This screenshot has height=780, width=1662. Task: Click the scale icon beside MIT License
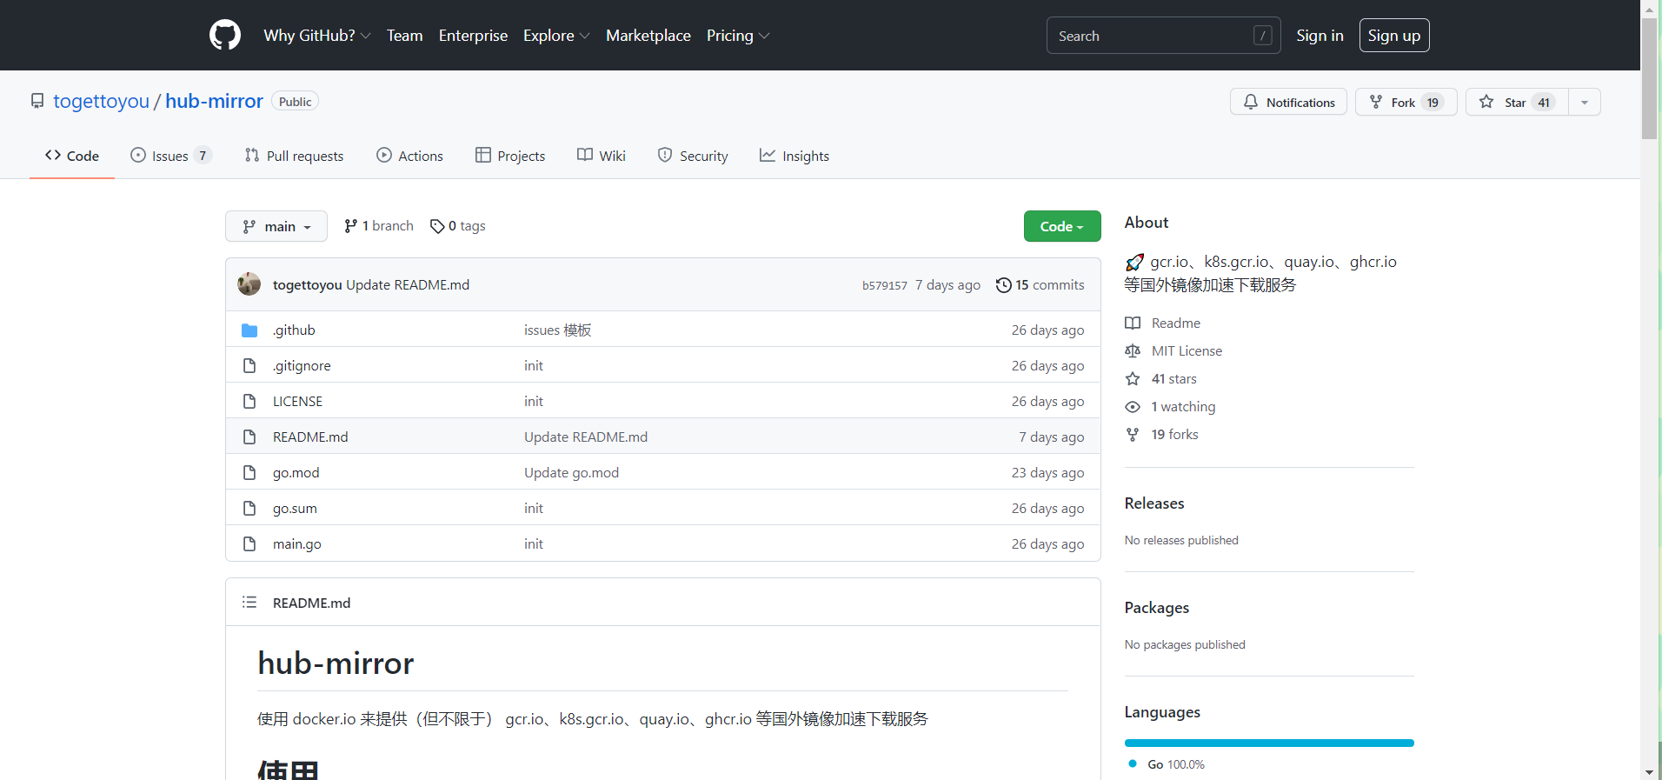click(1133, 351)
